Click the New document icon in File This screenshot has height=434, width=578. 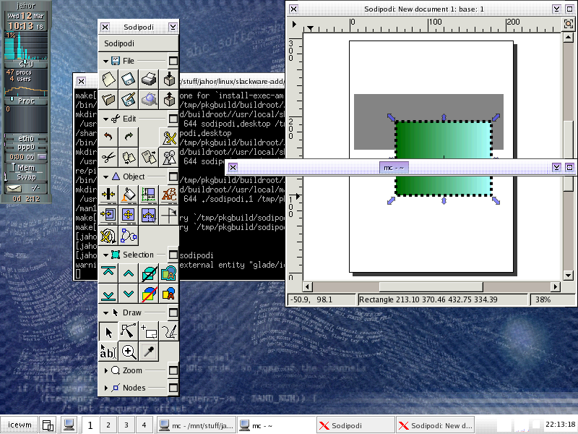tap(108, 79)
